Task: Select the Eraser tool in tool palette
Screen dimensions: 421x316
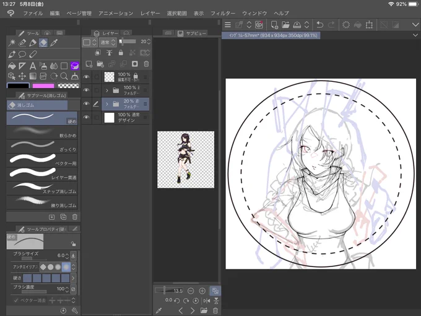Action: click(x=43, y=43)
